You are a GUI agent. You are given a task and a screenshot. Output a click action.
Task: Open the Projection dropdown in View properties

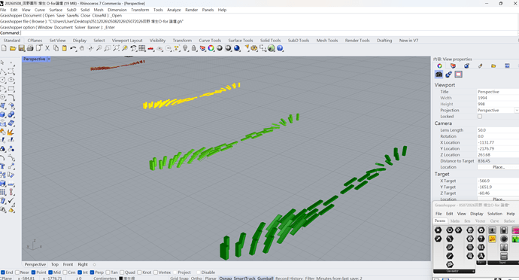[x=516, y=110]
